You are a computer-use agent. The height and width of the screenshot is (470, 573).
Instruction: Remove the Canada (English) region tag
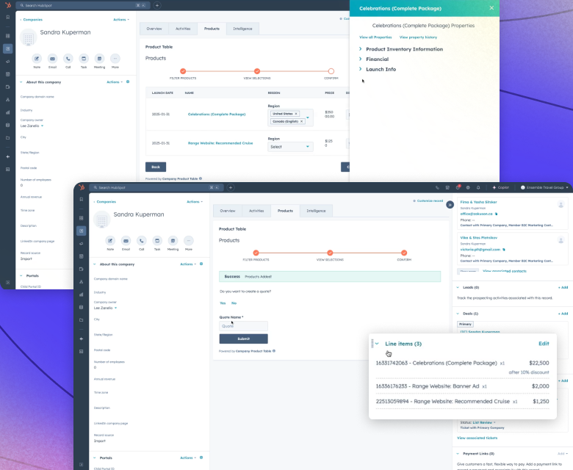tap(301, 121)
